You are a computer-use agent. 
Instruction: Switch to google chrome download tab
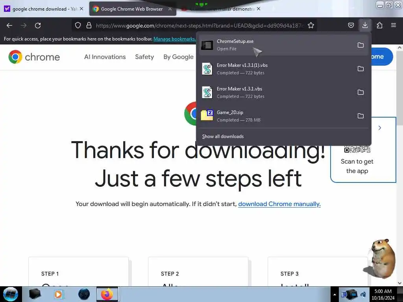coord(43,9)
